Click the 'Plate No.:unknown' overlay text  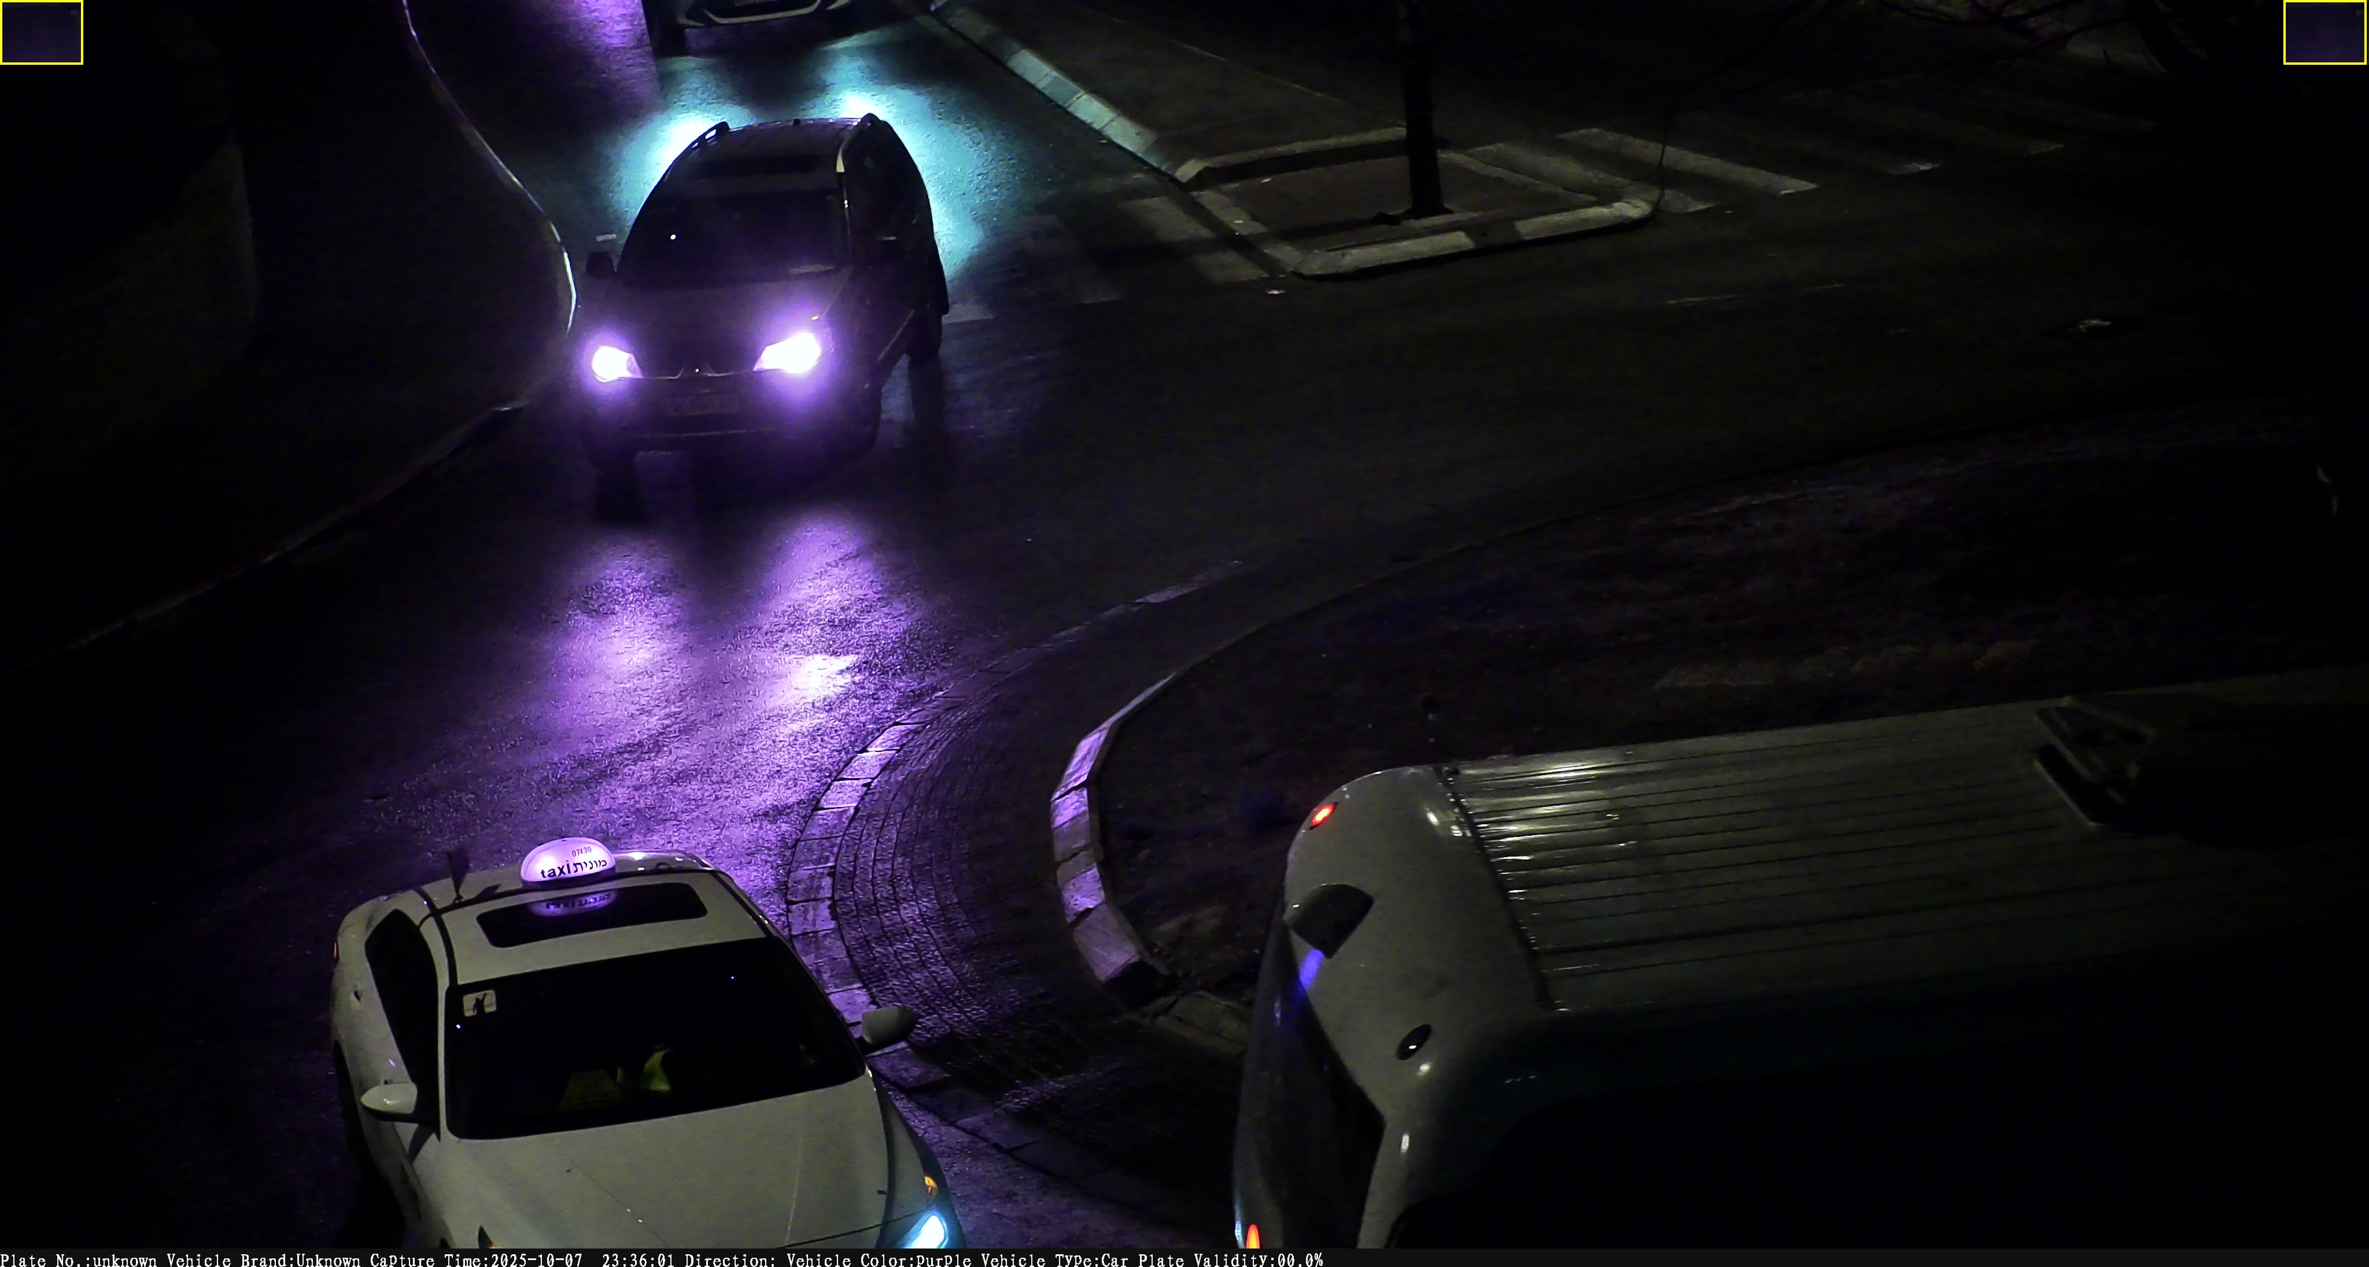[x=79, y=1259]
